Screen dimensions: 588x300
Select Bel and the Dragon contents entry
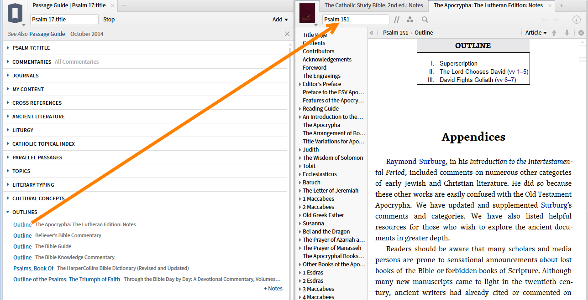326,232
